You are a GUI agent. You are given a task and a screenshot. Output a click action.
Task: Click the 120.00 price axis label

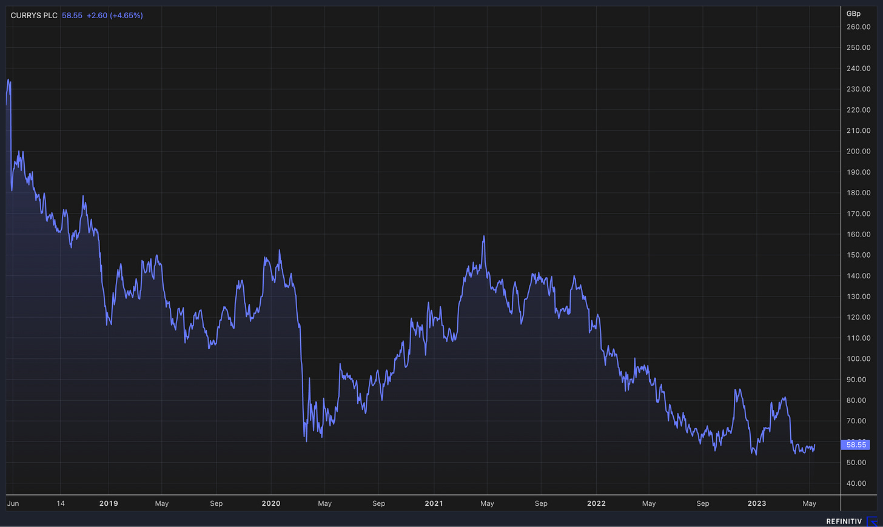(x=859, y=317)
